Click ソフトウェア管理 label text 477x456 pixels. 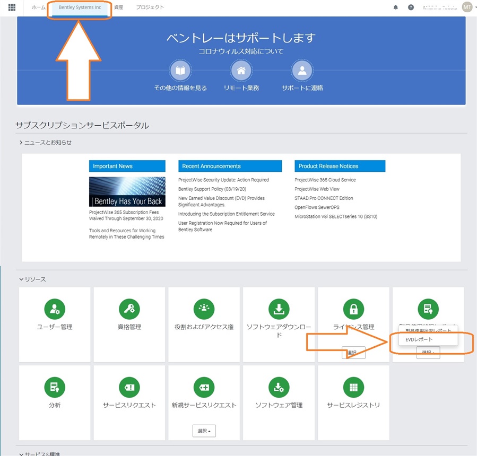(x=279, y=405)
